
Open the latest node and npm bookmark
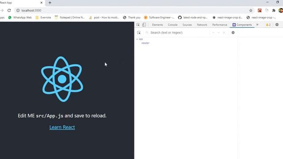[x=193, y=18]
